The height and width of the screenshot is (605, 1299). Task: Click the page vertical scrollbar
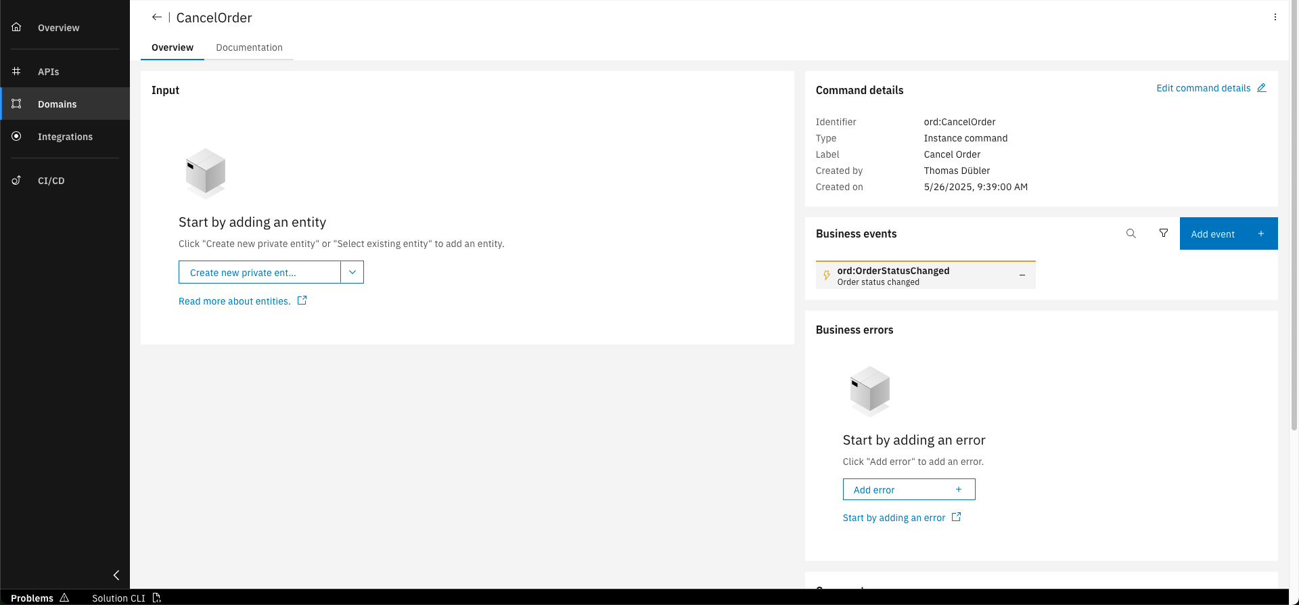tap(1294, 217)
